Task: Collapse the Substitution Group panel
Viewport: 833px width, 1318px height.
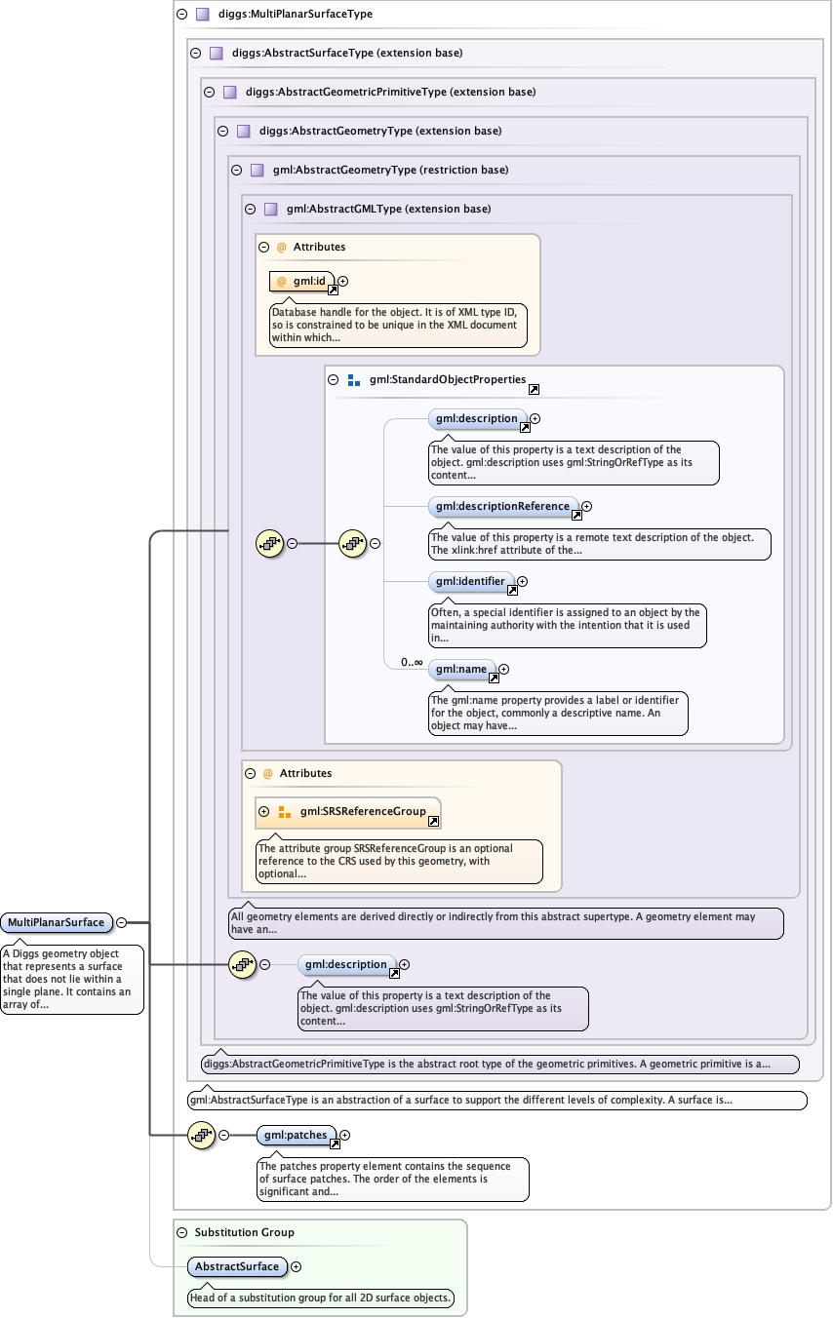Action: pos(181,1232)
